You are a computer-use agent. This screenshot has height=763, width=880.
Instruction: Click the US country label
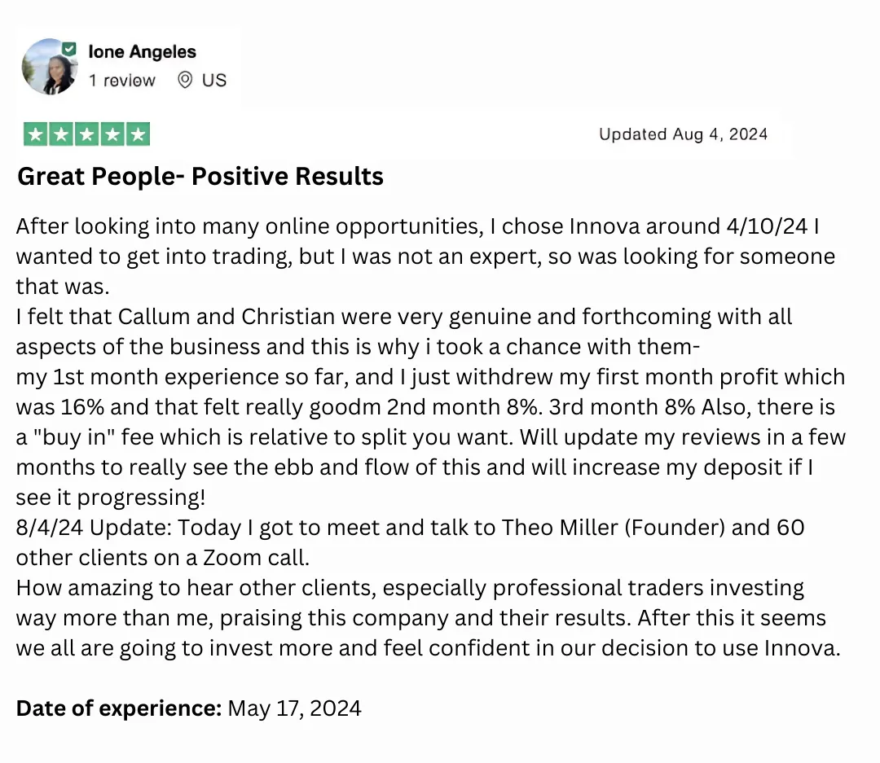coord(214,80)
